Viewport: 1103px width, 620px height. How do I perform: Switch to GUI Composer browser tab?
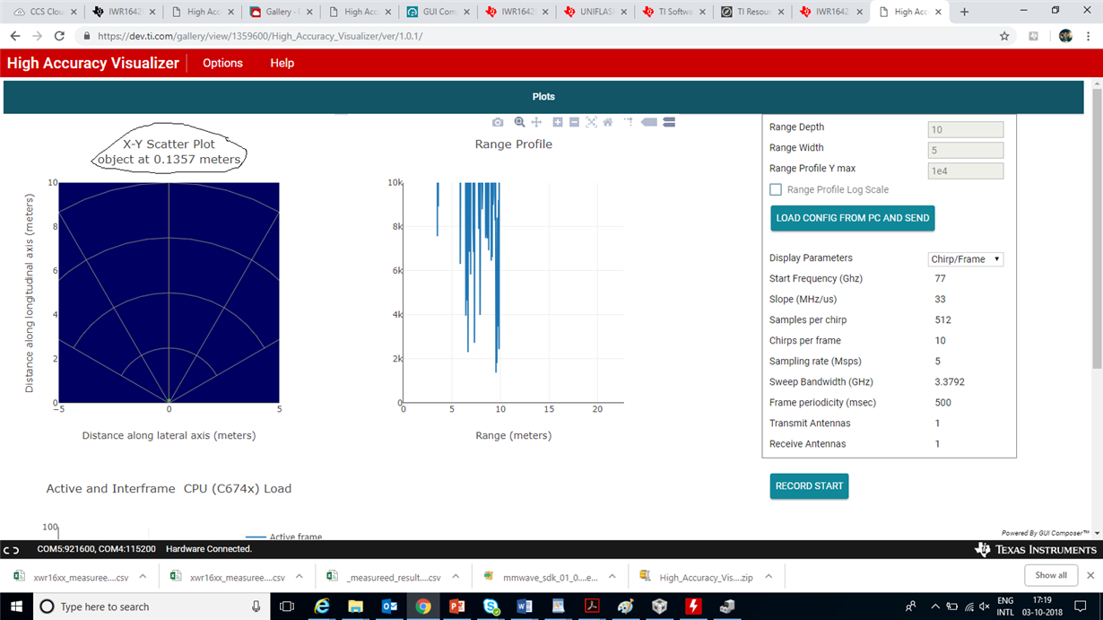pos(439,12)
